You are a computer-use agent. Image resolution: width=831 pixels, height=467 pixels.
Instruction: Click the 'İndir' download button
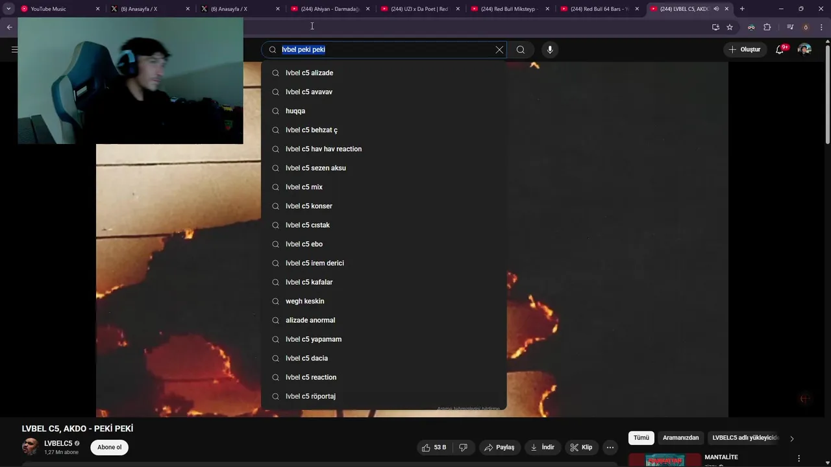tap(542, 448)
